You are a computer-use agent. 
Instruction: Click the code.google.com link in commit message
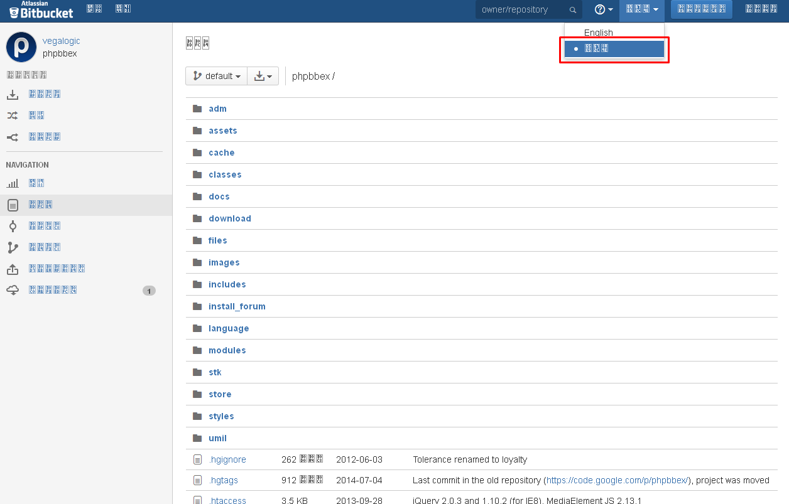(616, 480)
